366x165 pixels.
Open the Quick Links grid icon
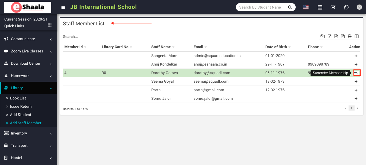(49, 25)
